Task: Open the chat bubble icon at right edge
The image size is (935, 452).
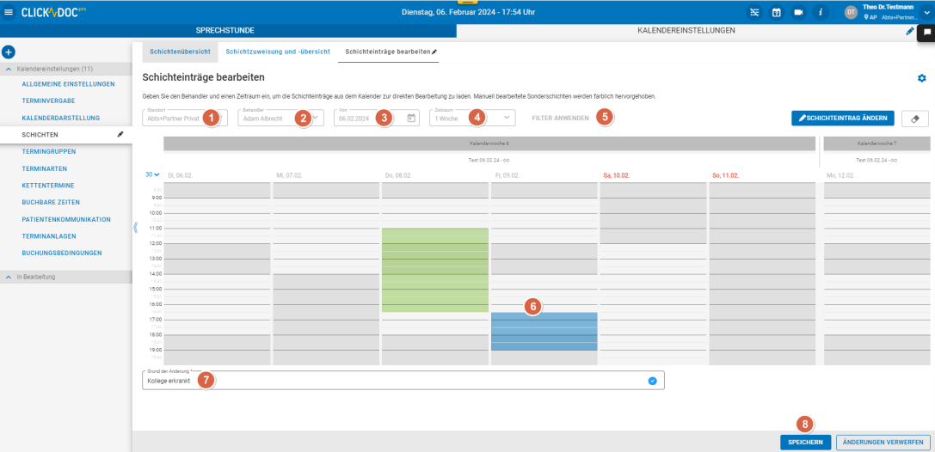Action: (927, 33)
